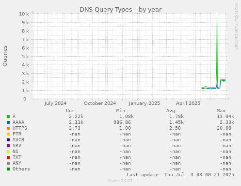Click the '1 k' y-axis tick label
This screenshot has width=241, height=186.
click(x=25, y=90)
